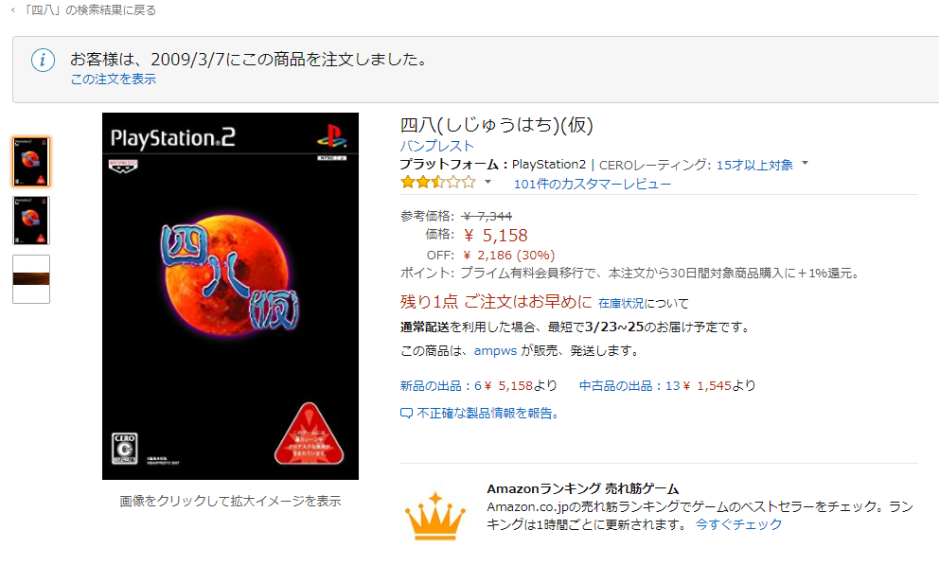Screen dimensions: 939x566
Task: Open 在庫状況 stock status link
Action: point(620,303)
